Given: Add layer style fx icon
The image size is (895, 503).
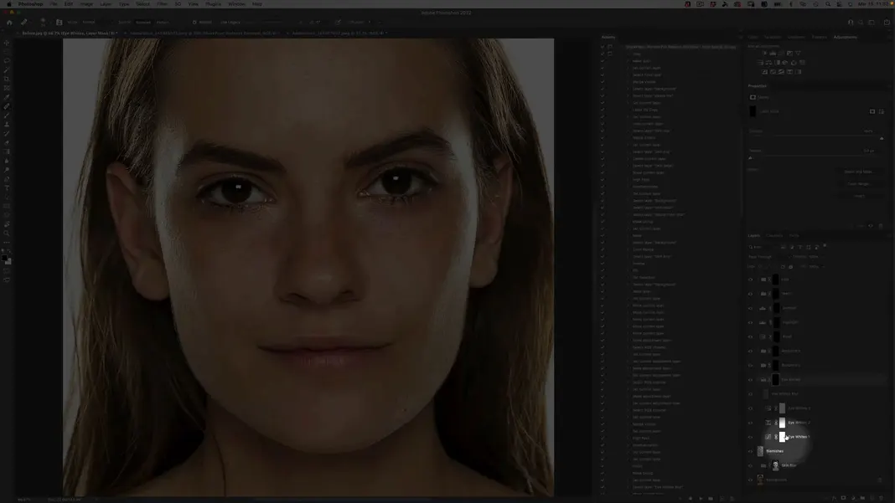Looking at the screenshot, I should click(x=835, y=498).
